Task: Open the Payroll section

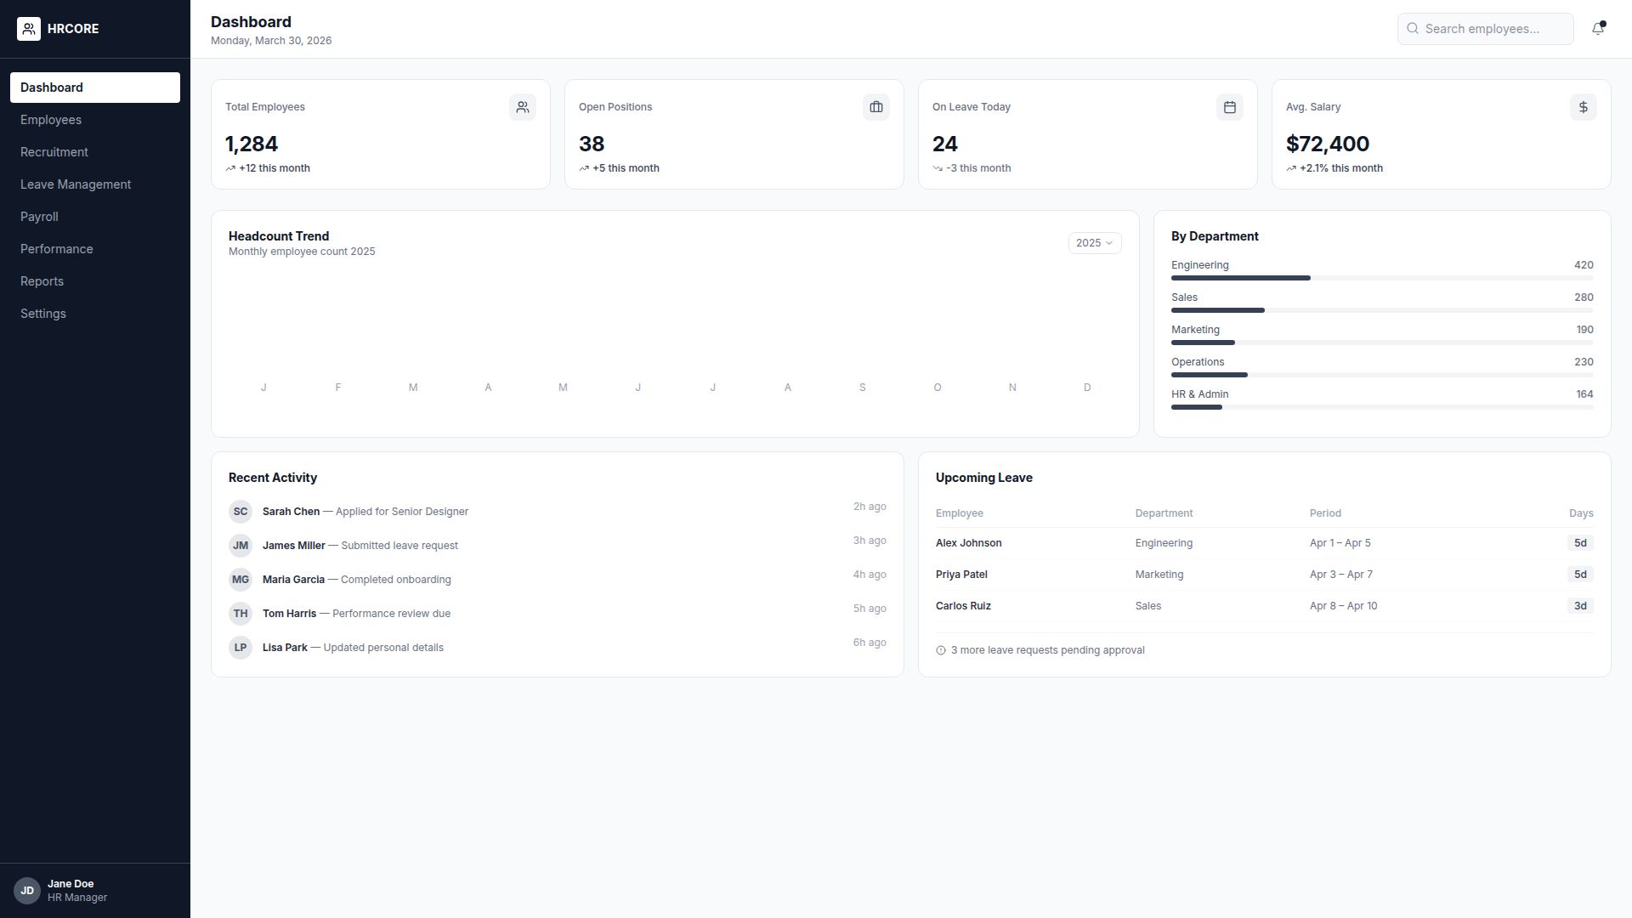Action: [x=95, y=217]
